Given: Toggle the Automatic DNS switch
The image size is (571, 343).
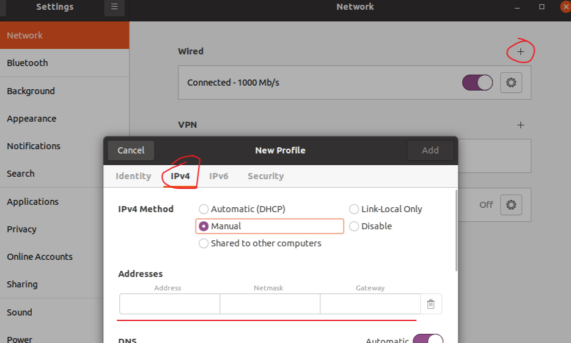Looking at the screenshot, I should click(x=428, y=339).
